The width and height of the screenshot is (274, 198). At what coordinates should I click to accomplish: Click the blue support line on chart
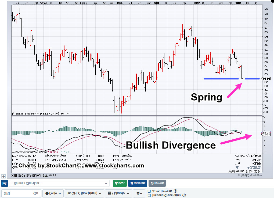[x=221, y=79]
